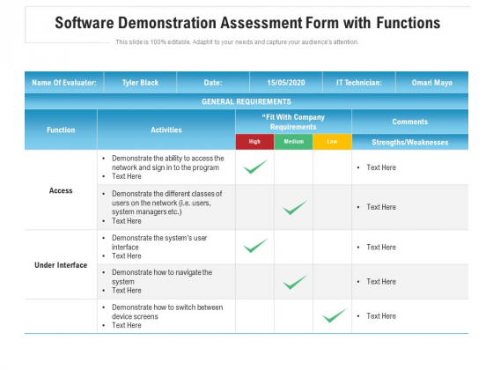Select the 'Under Interface' function cell
The height and width of the screenshot is (370, 493).
(x=61, y=265)
